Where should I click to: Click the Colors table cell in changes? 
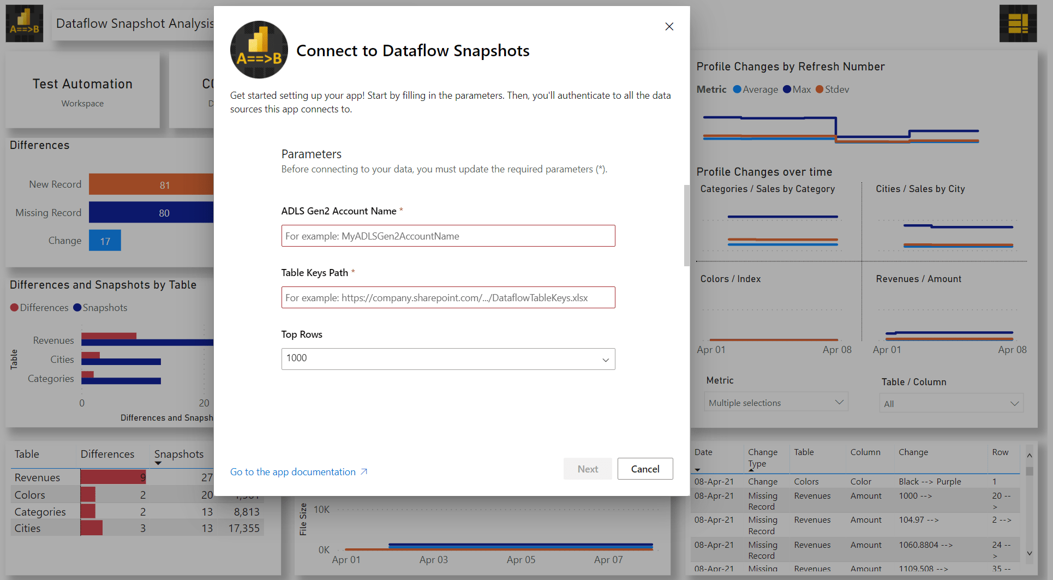point(806,481)
